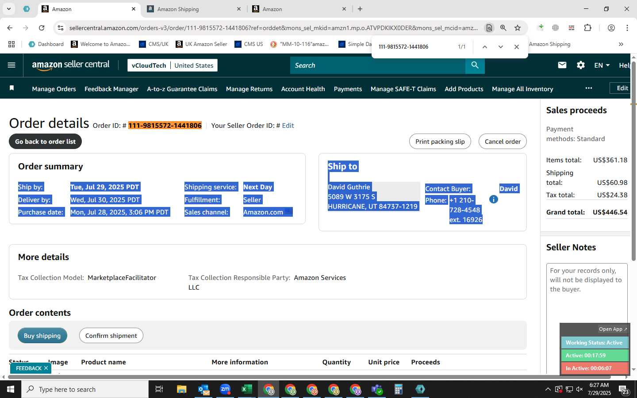This screenshot has height=398, width=637.
Task: Switch to the third Amazon tab
Action: coord(299,9)
